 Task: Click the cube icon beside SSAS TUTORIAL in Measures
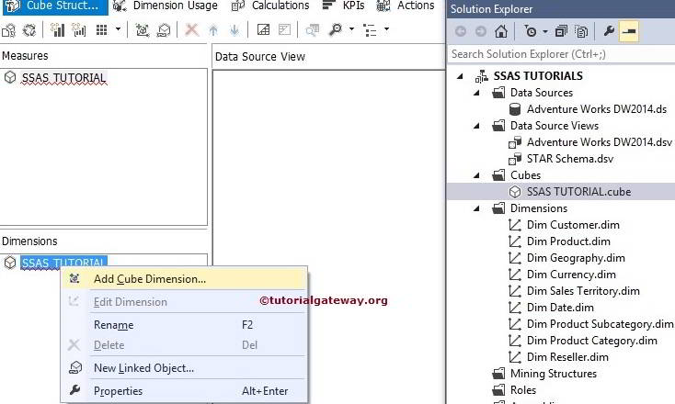point(10,77)
